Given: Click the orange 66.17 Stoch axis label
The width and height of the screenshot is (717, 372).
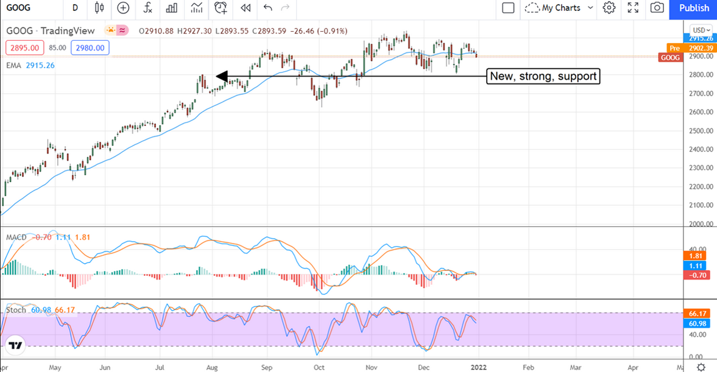Looking at the screenshot, I should pos(697,314).
